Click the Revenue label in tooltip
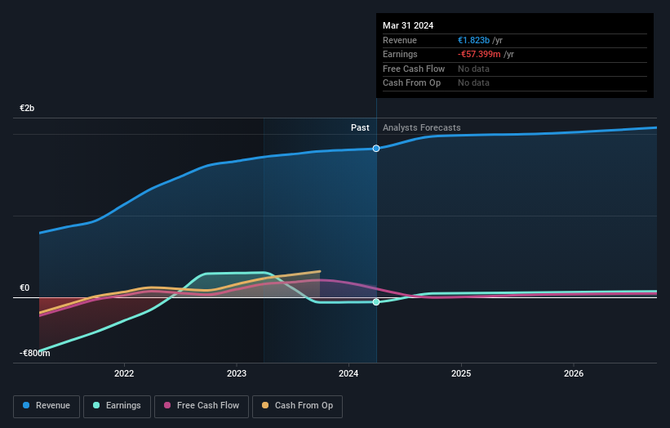This screenshot has width=670, height=428. [x=400, y=40]
